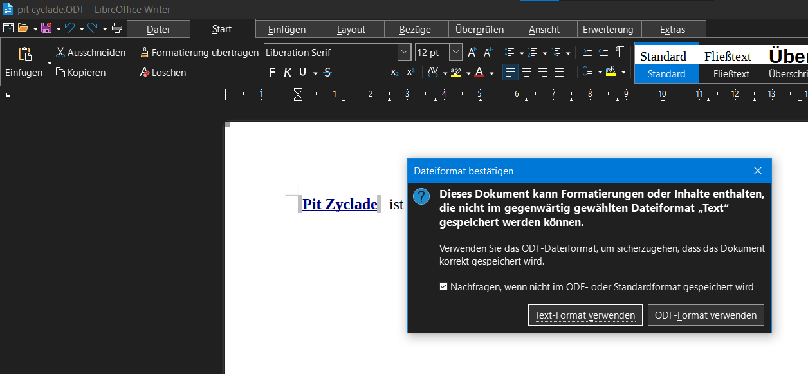The image size is (808, 374).
Task: Click the open folder icon
Action: 23,28
